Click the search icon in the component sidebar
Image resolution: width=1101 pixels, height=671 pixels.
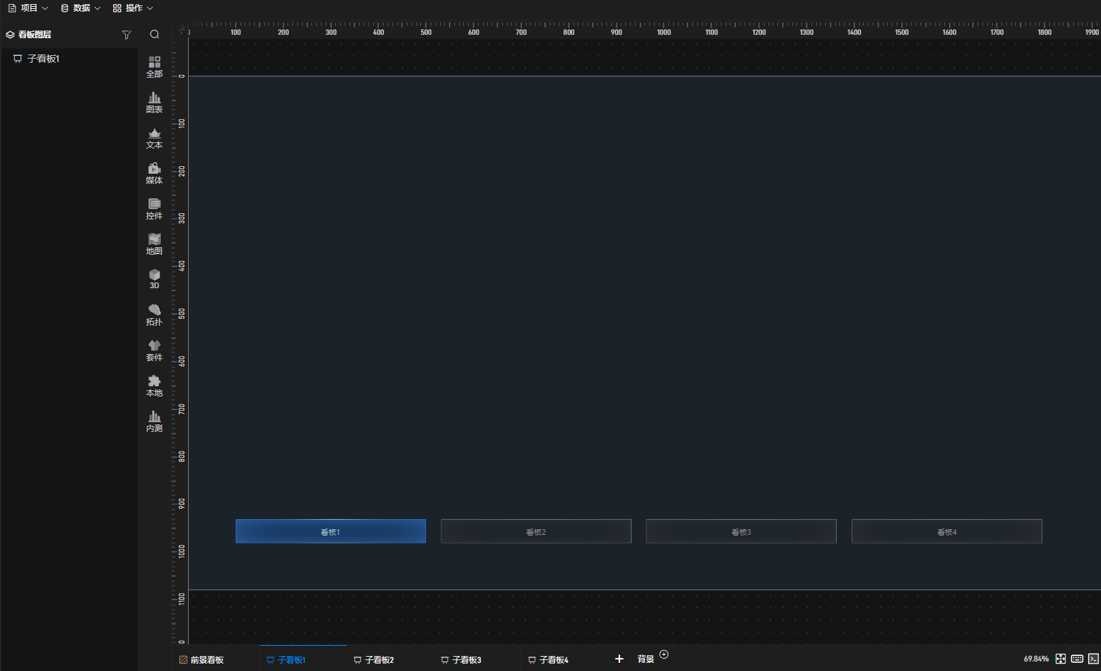(155, 35)
